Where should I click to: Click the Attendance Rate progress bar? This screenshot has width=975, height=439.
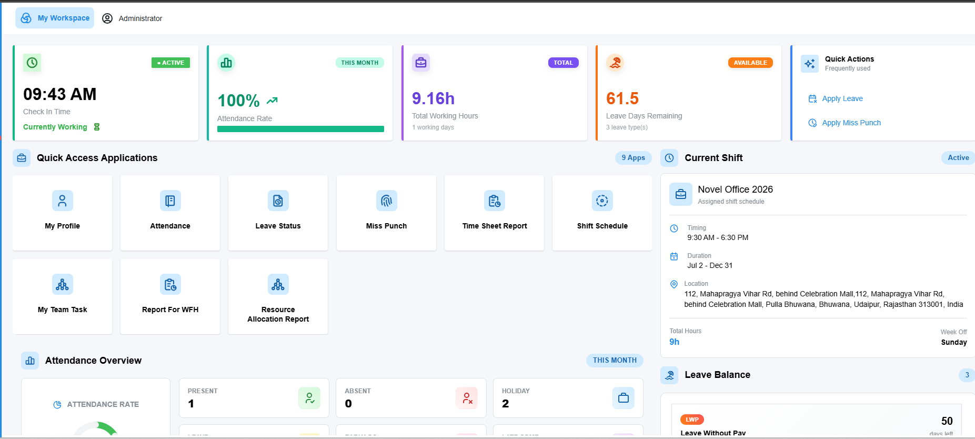[300, 129]
